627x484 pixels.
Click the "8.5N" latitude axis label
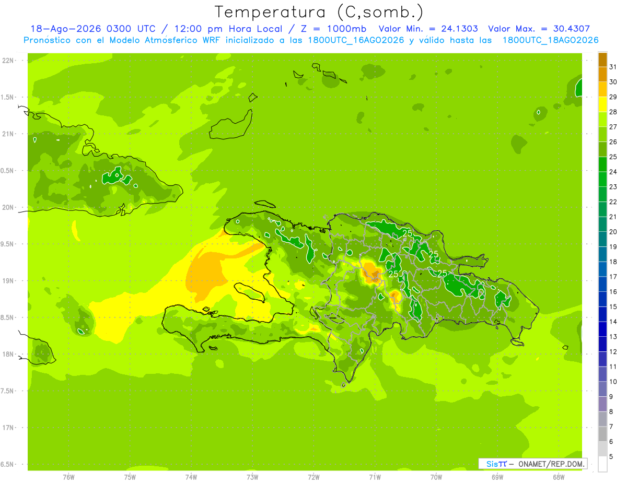pos(8,317)
